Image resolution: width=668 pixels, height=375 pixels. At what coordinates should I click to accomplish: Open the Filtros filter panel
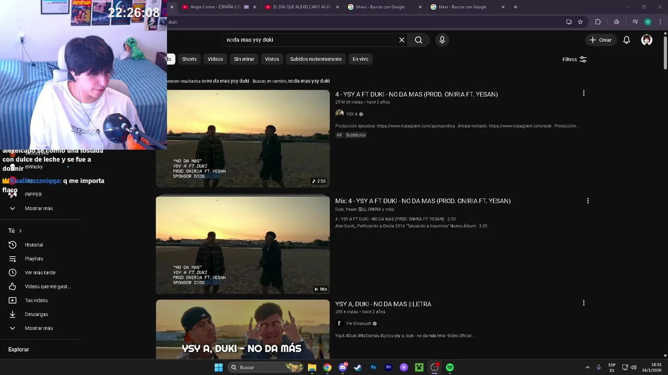click(x=575, y=59)
